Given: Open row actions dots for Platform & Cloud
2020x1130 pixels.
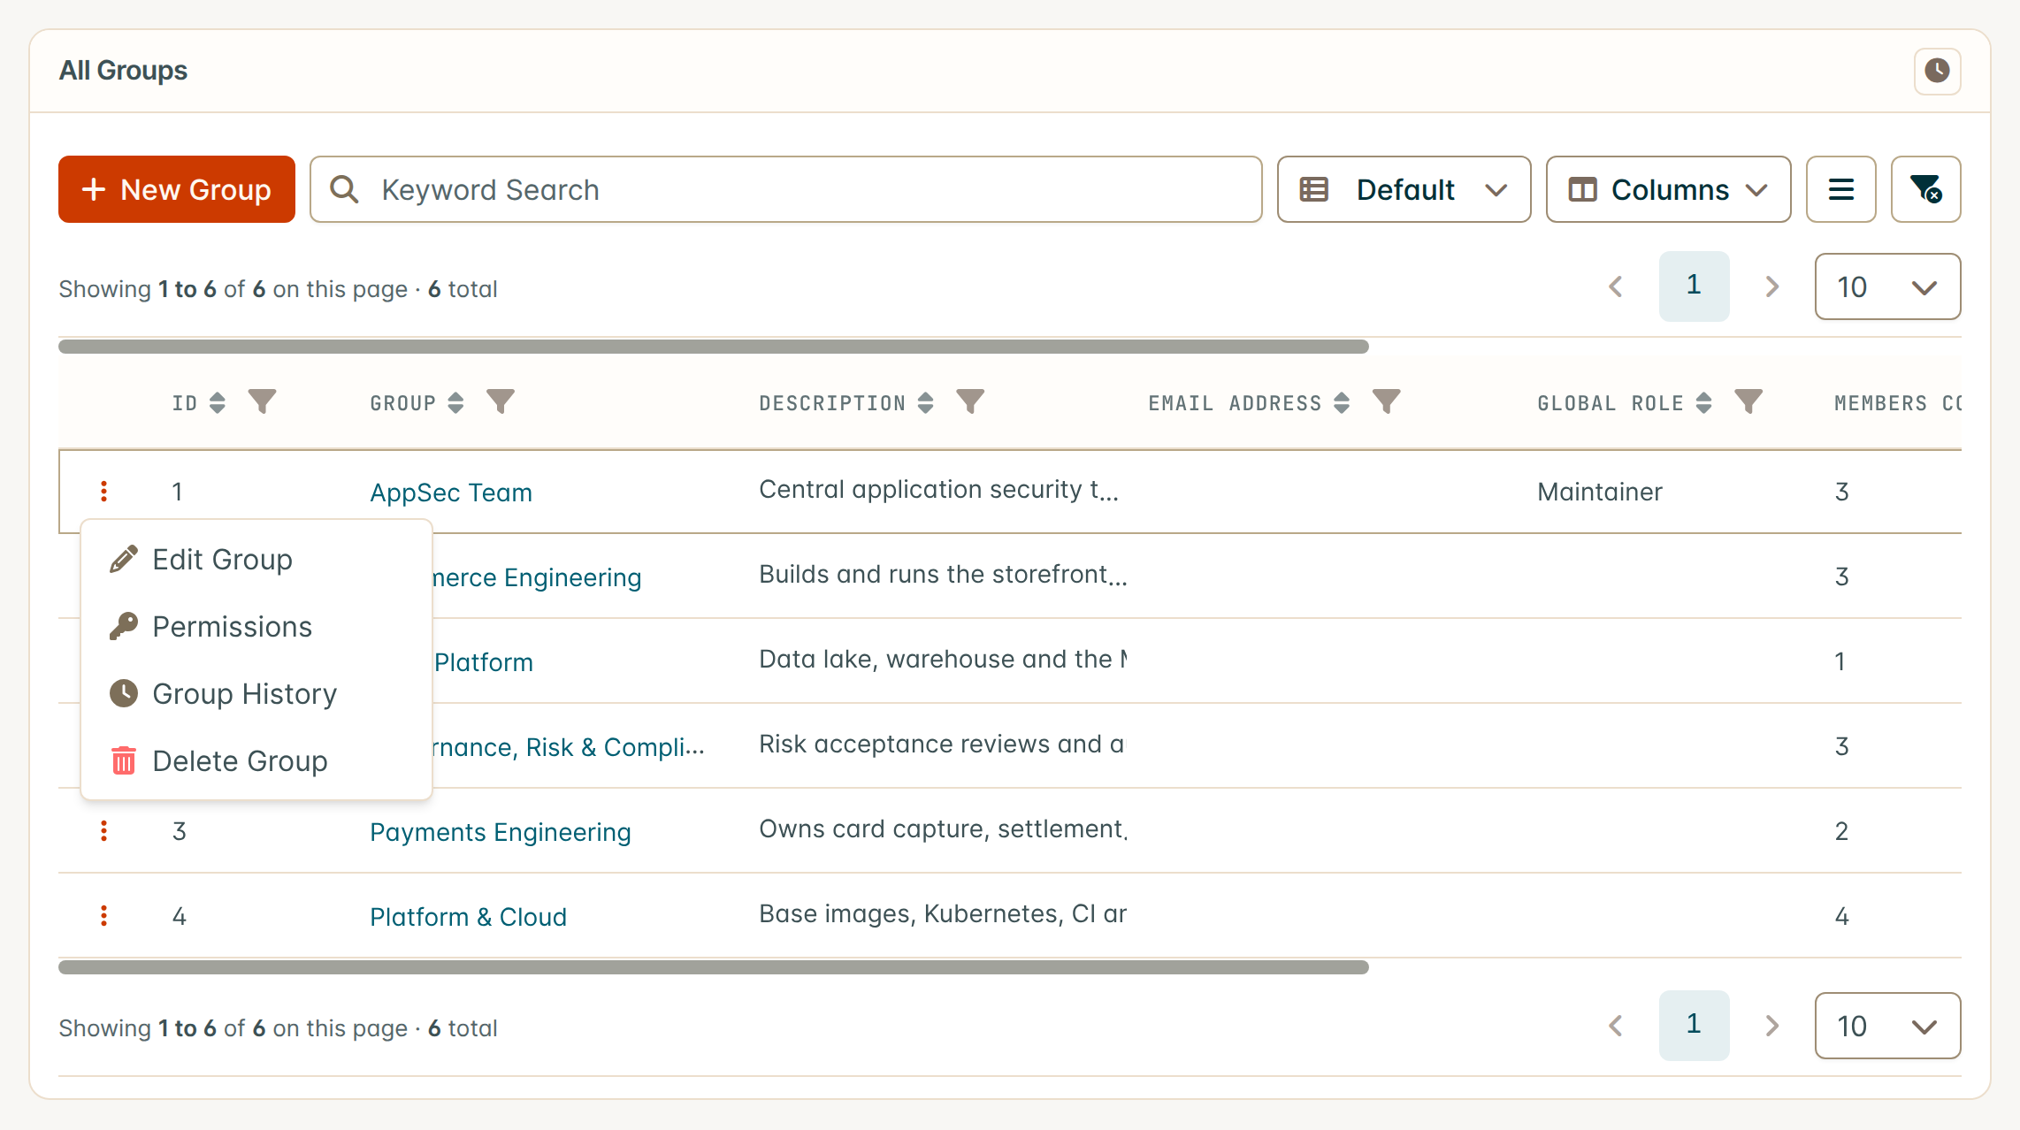Looking at the screenshot, I should (103, 916).
